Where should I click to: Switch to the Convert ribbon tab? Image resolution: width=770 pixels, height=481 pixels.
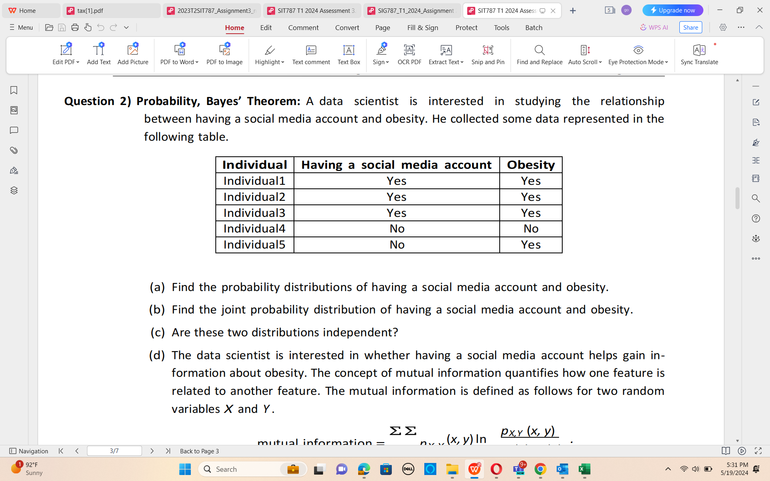pos(347,27)
